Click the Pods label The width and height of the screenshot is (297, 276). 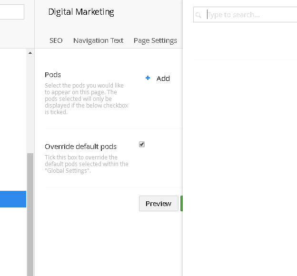[53, 75]
